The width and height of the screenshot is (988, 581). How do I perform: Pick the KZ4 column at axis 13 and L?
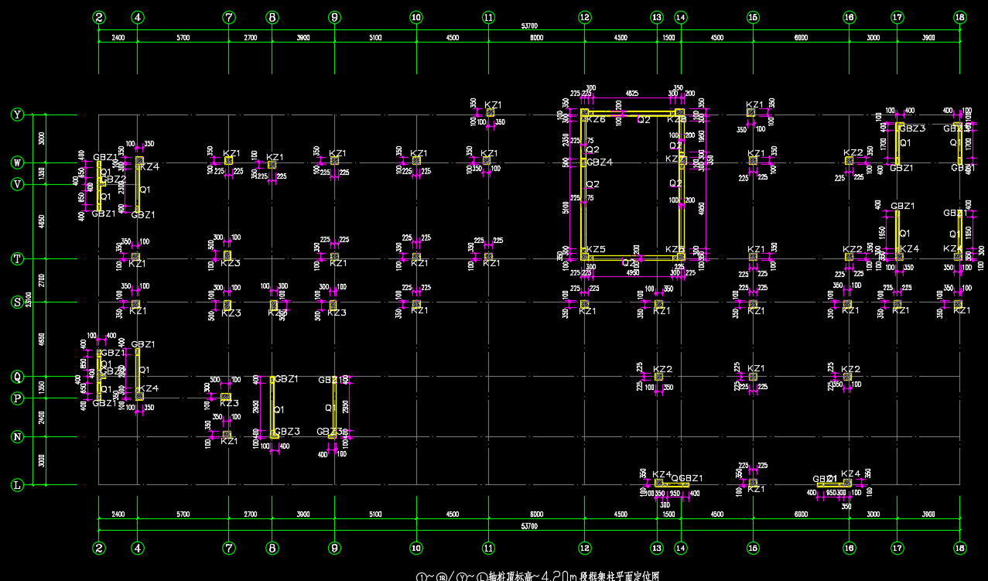coord(658,483)
